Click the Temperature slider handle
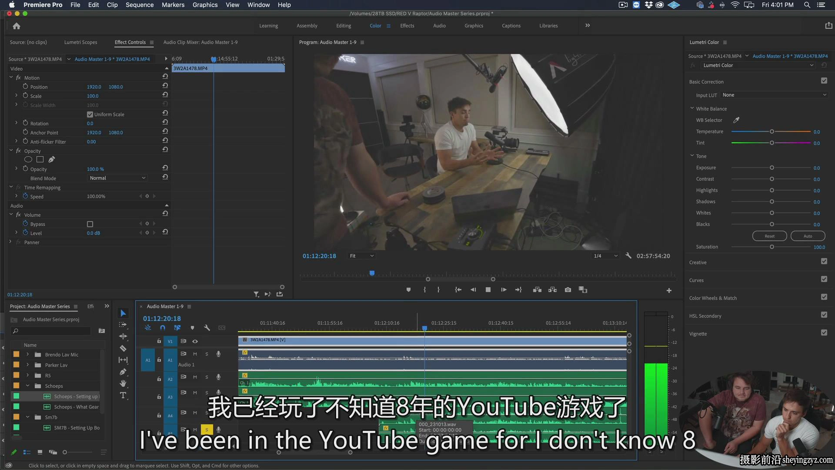835x470 pixels. (772, 131)
